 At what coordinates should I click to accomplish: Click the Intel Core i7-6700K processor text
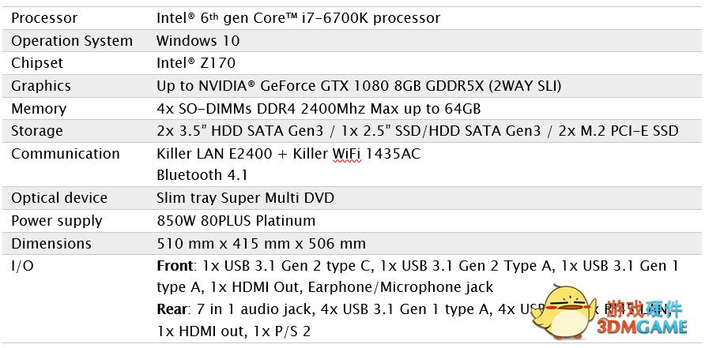299,17
